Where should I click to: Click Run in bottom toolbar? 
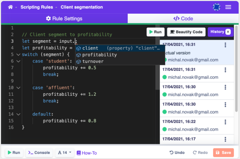pos(14,153)
